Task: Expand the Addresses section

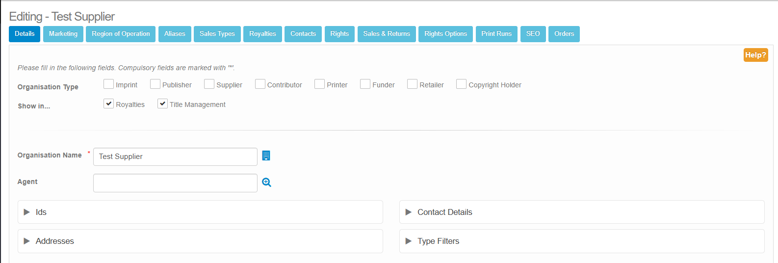Action: 54,241
